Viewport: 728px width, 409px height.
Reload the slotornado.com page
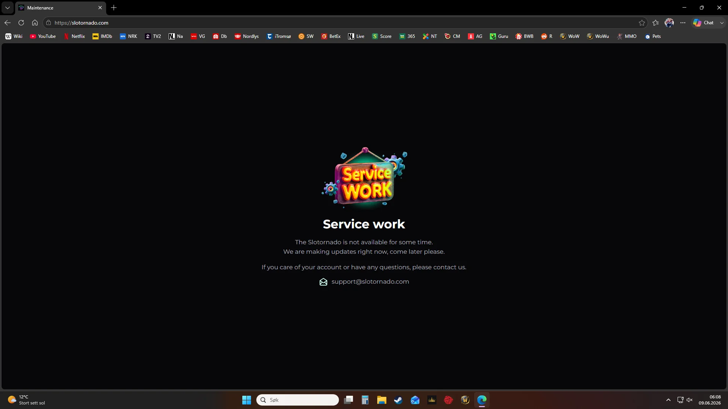21,23
